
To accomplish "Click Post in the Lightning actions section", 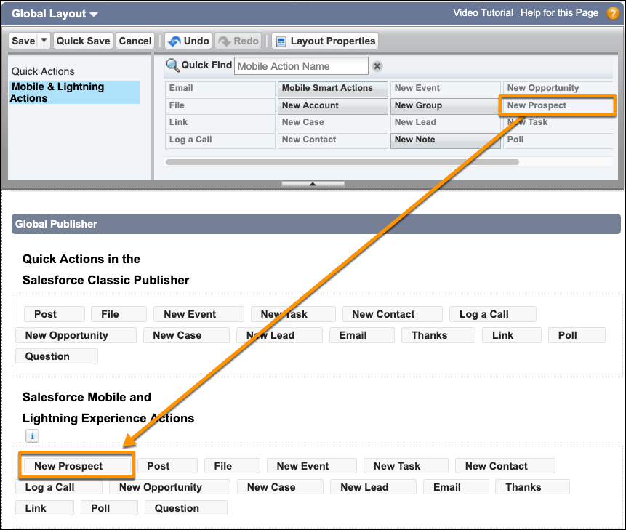I will point(167,466).
